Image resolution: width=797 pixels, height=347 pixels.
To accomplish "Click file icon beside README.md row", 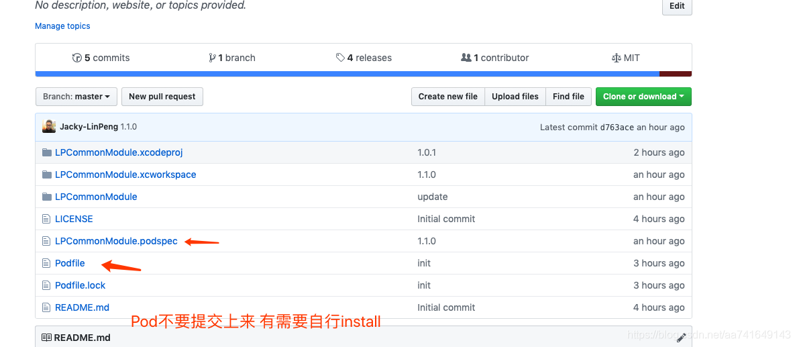I will coord(47,307).
